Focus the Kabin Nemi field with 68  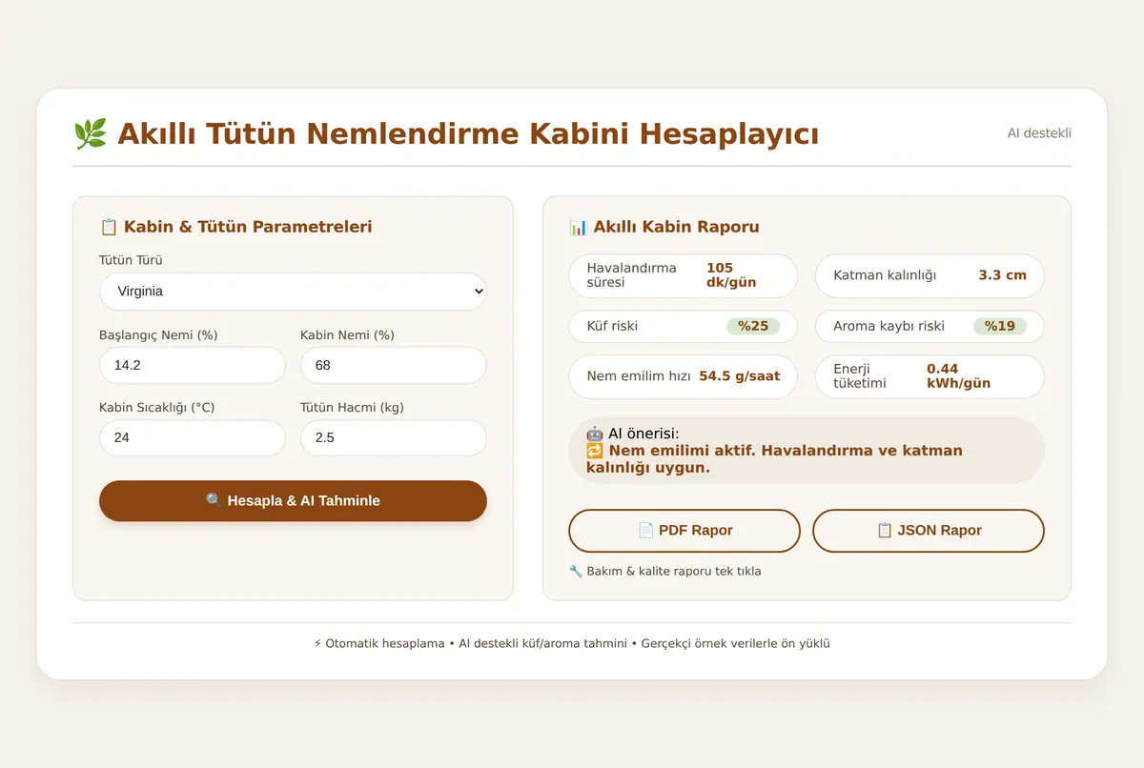[394, 365]
